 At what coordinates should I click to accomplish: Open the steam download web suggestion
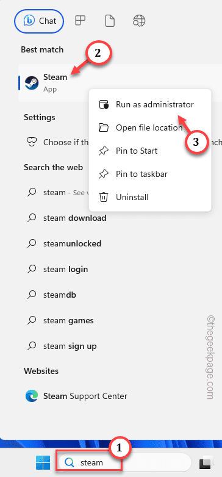click(74, 218)
